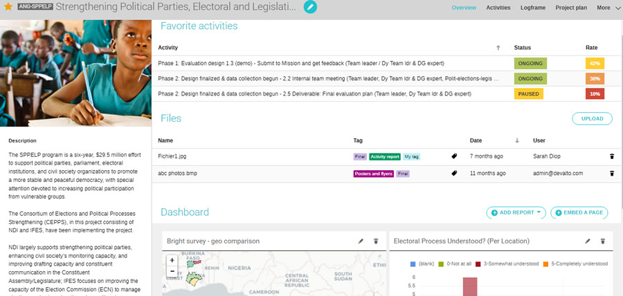623x296 pixels.
Task: Click the PAUSED status badge
Action: pos(528,94)
